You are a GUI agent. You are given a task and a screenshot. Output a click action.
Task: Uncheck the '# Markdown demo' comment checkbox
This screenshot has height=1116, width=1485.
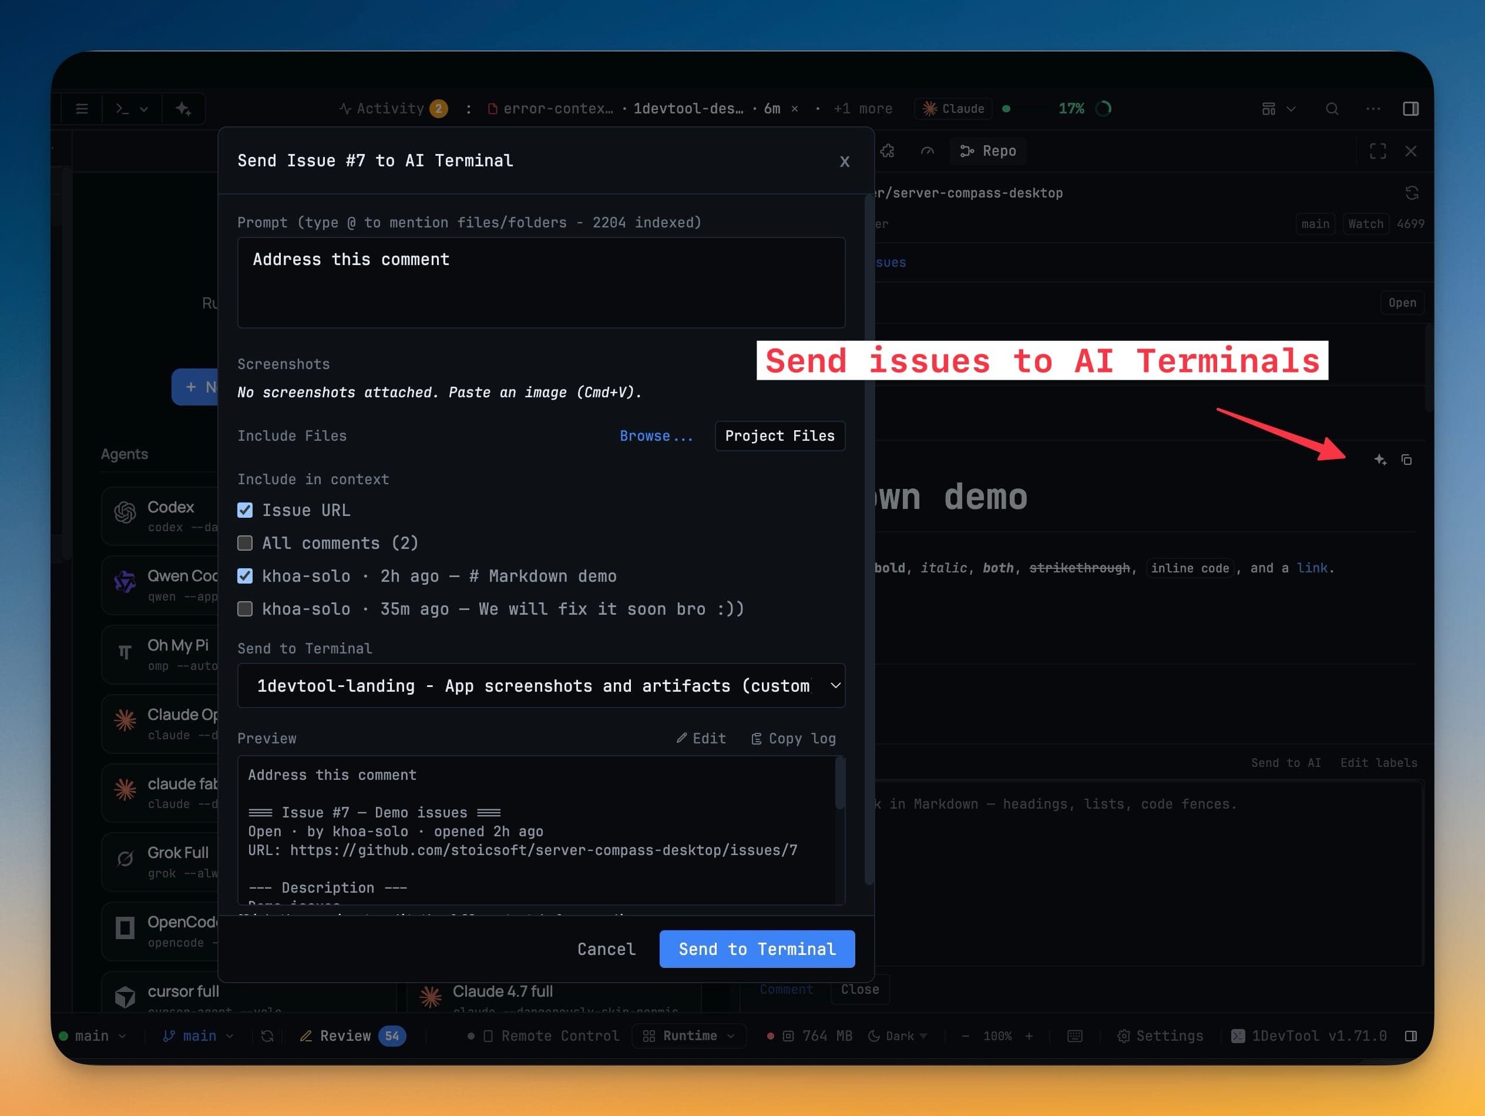click(x=245, y=576)
